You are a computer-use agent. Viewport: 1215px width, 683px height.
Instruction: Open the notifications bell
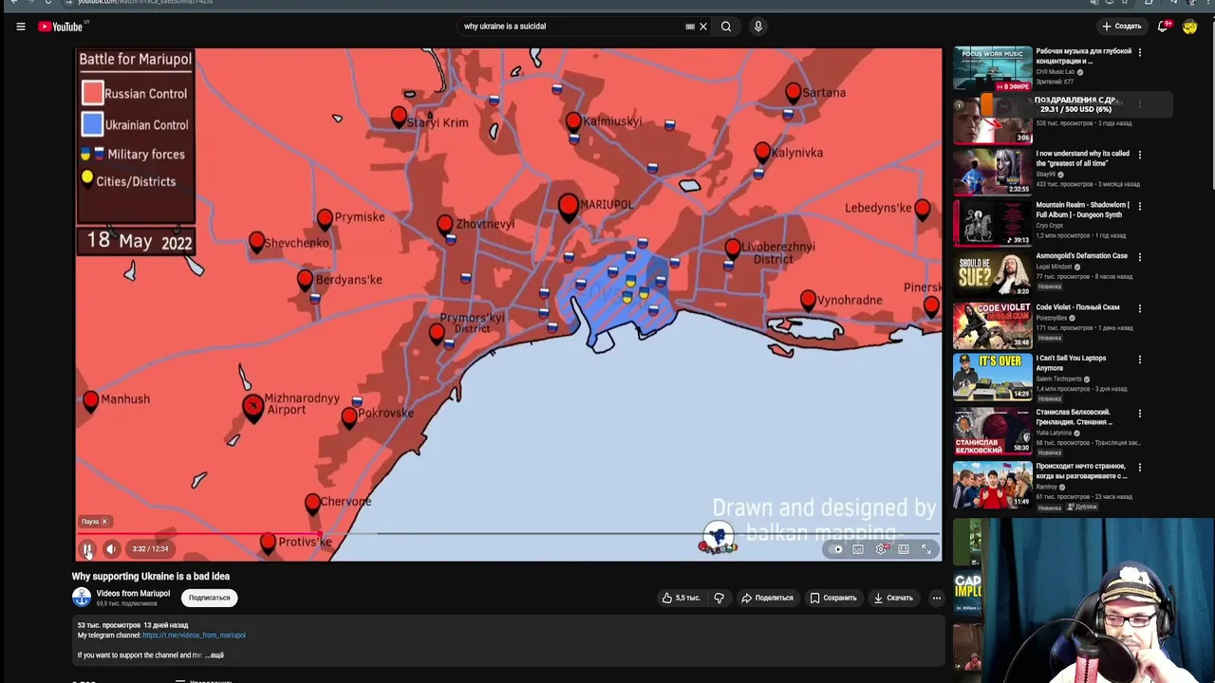coord(1163,27)
